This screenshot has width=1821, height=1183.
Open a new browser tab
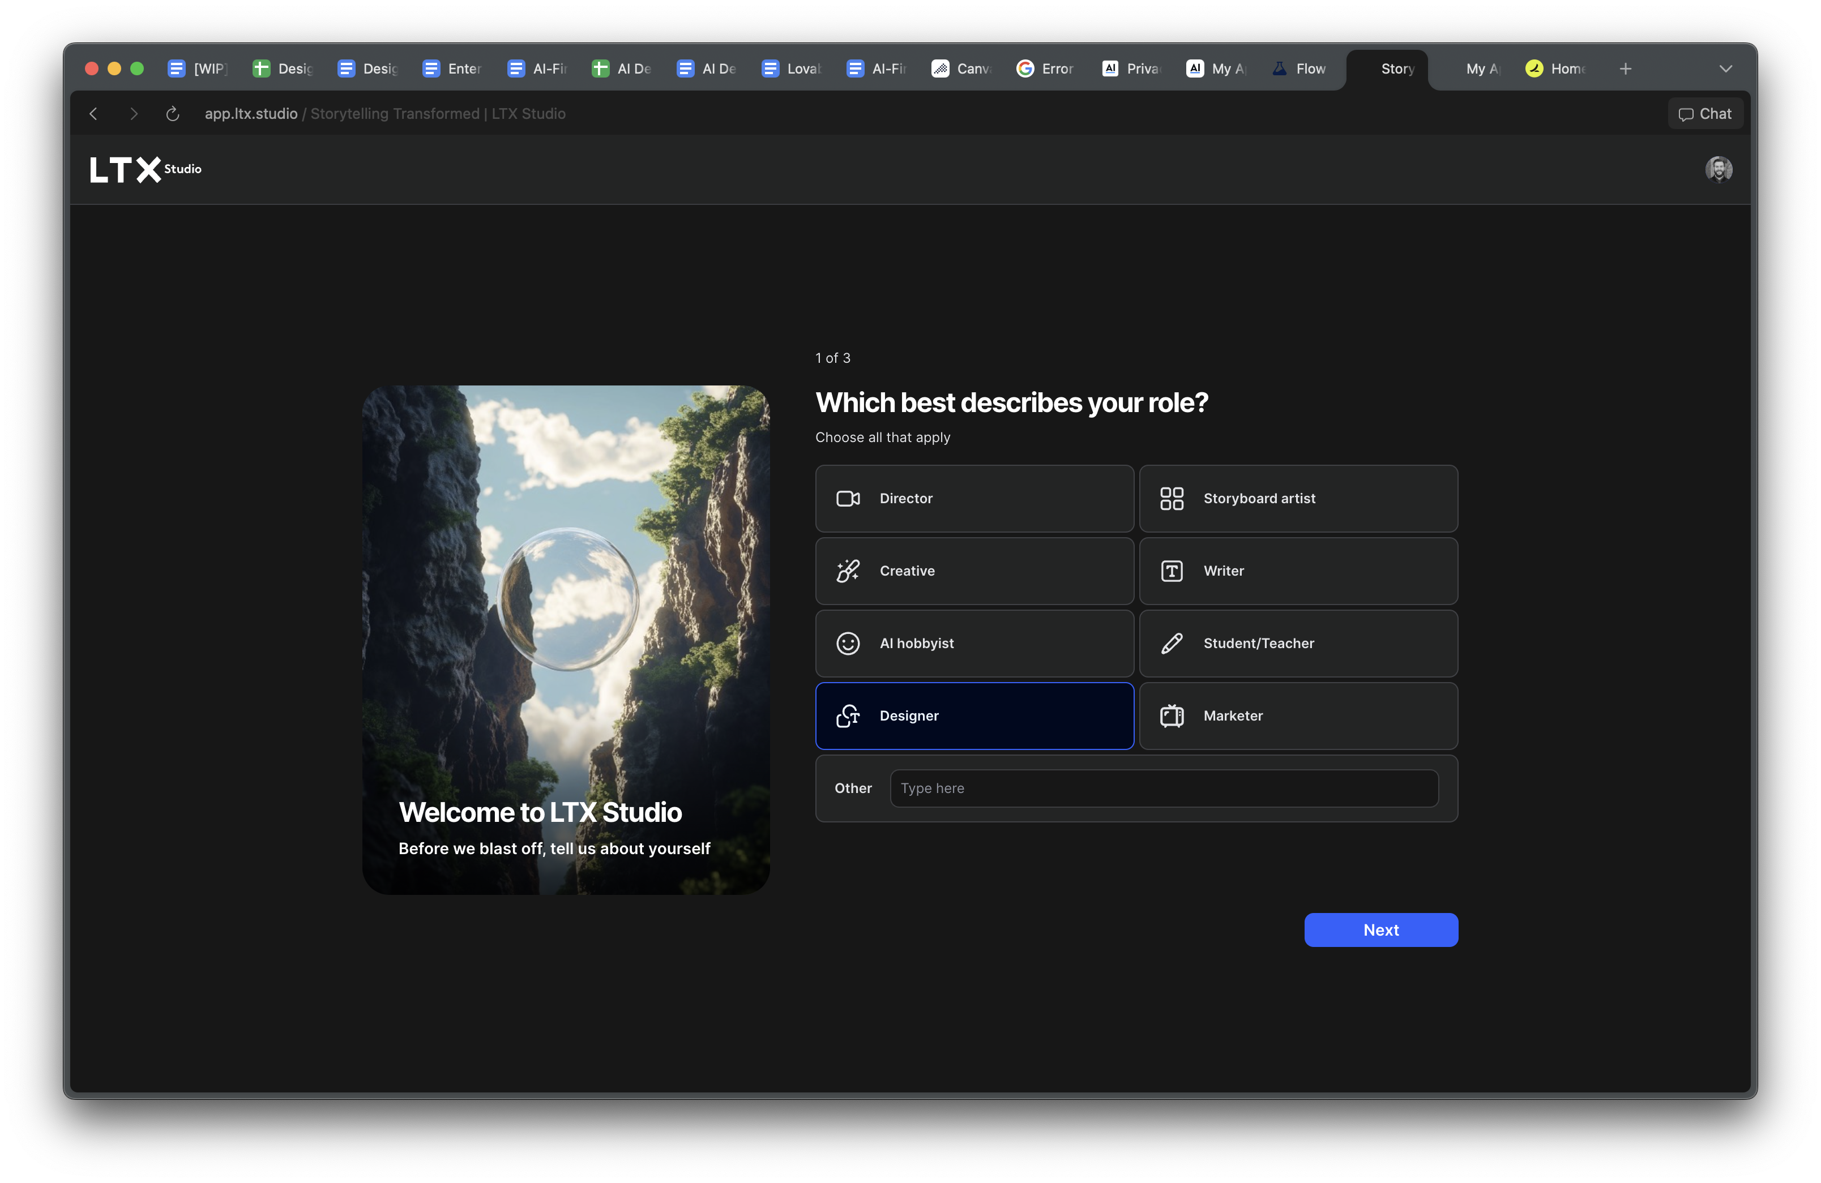pos(1625,69)
